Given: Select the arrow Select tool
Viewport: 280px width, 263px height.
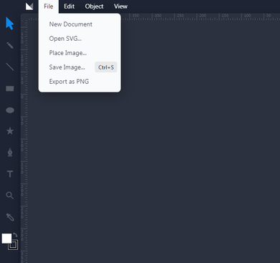Looking at the screenshot, I should (10, 24).
